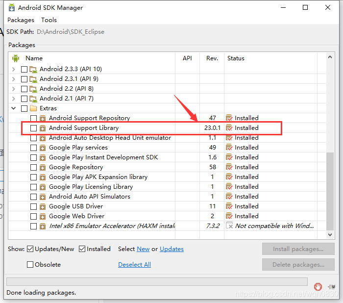Click the Rev. column header

(212, 58)
